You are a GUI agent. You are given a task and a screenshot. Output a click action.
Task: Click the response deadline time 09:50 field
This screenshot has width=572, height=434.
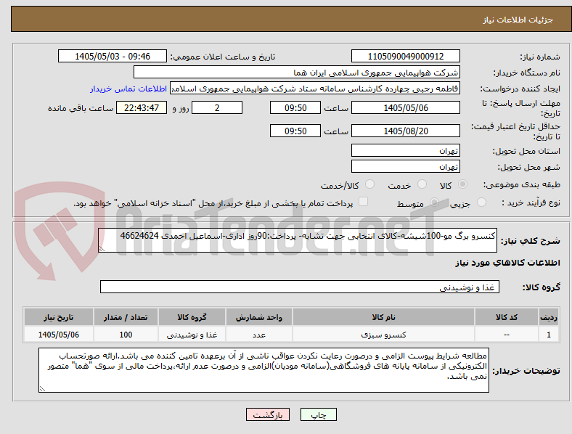click(295, 107)
